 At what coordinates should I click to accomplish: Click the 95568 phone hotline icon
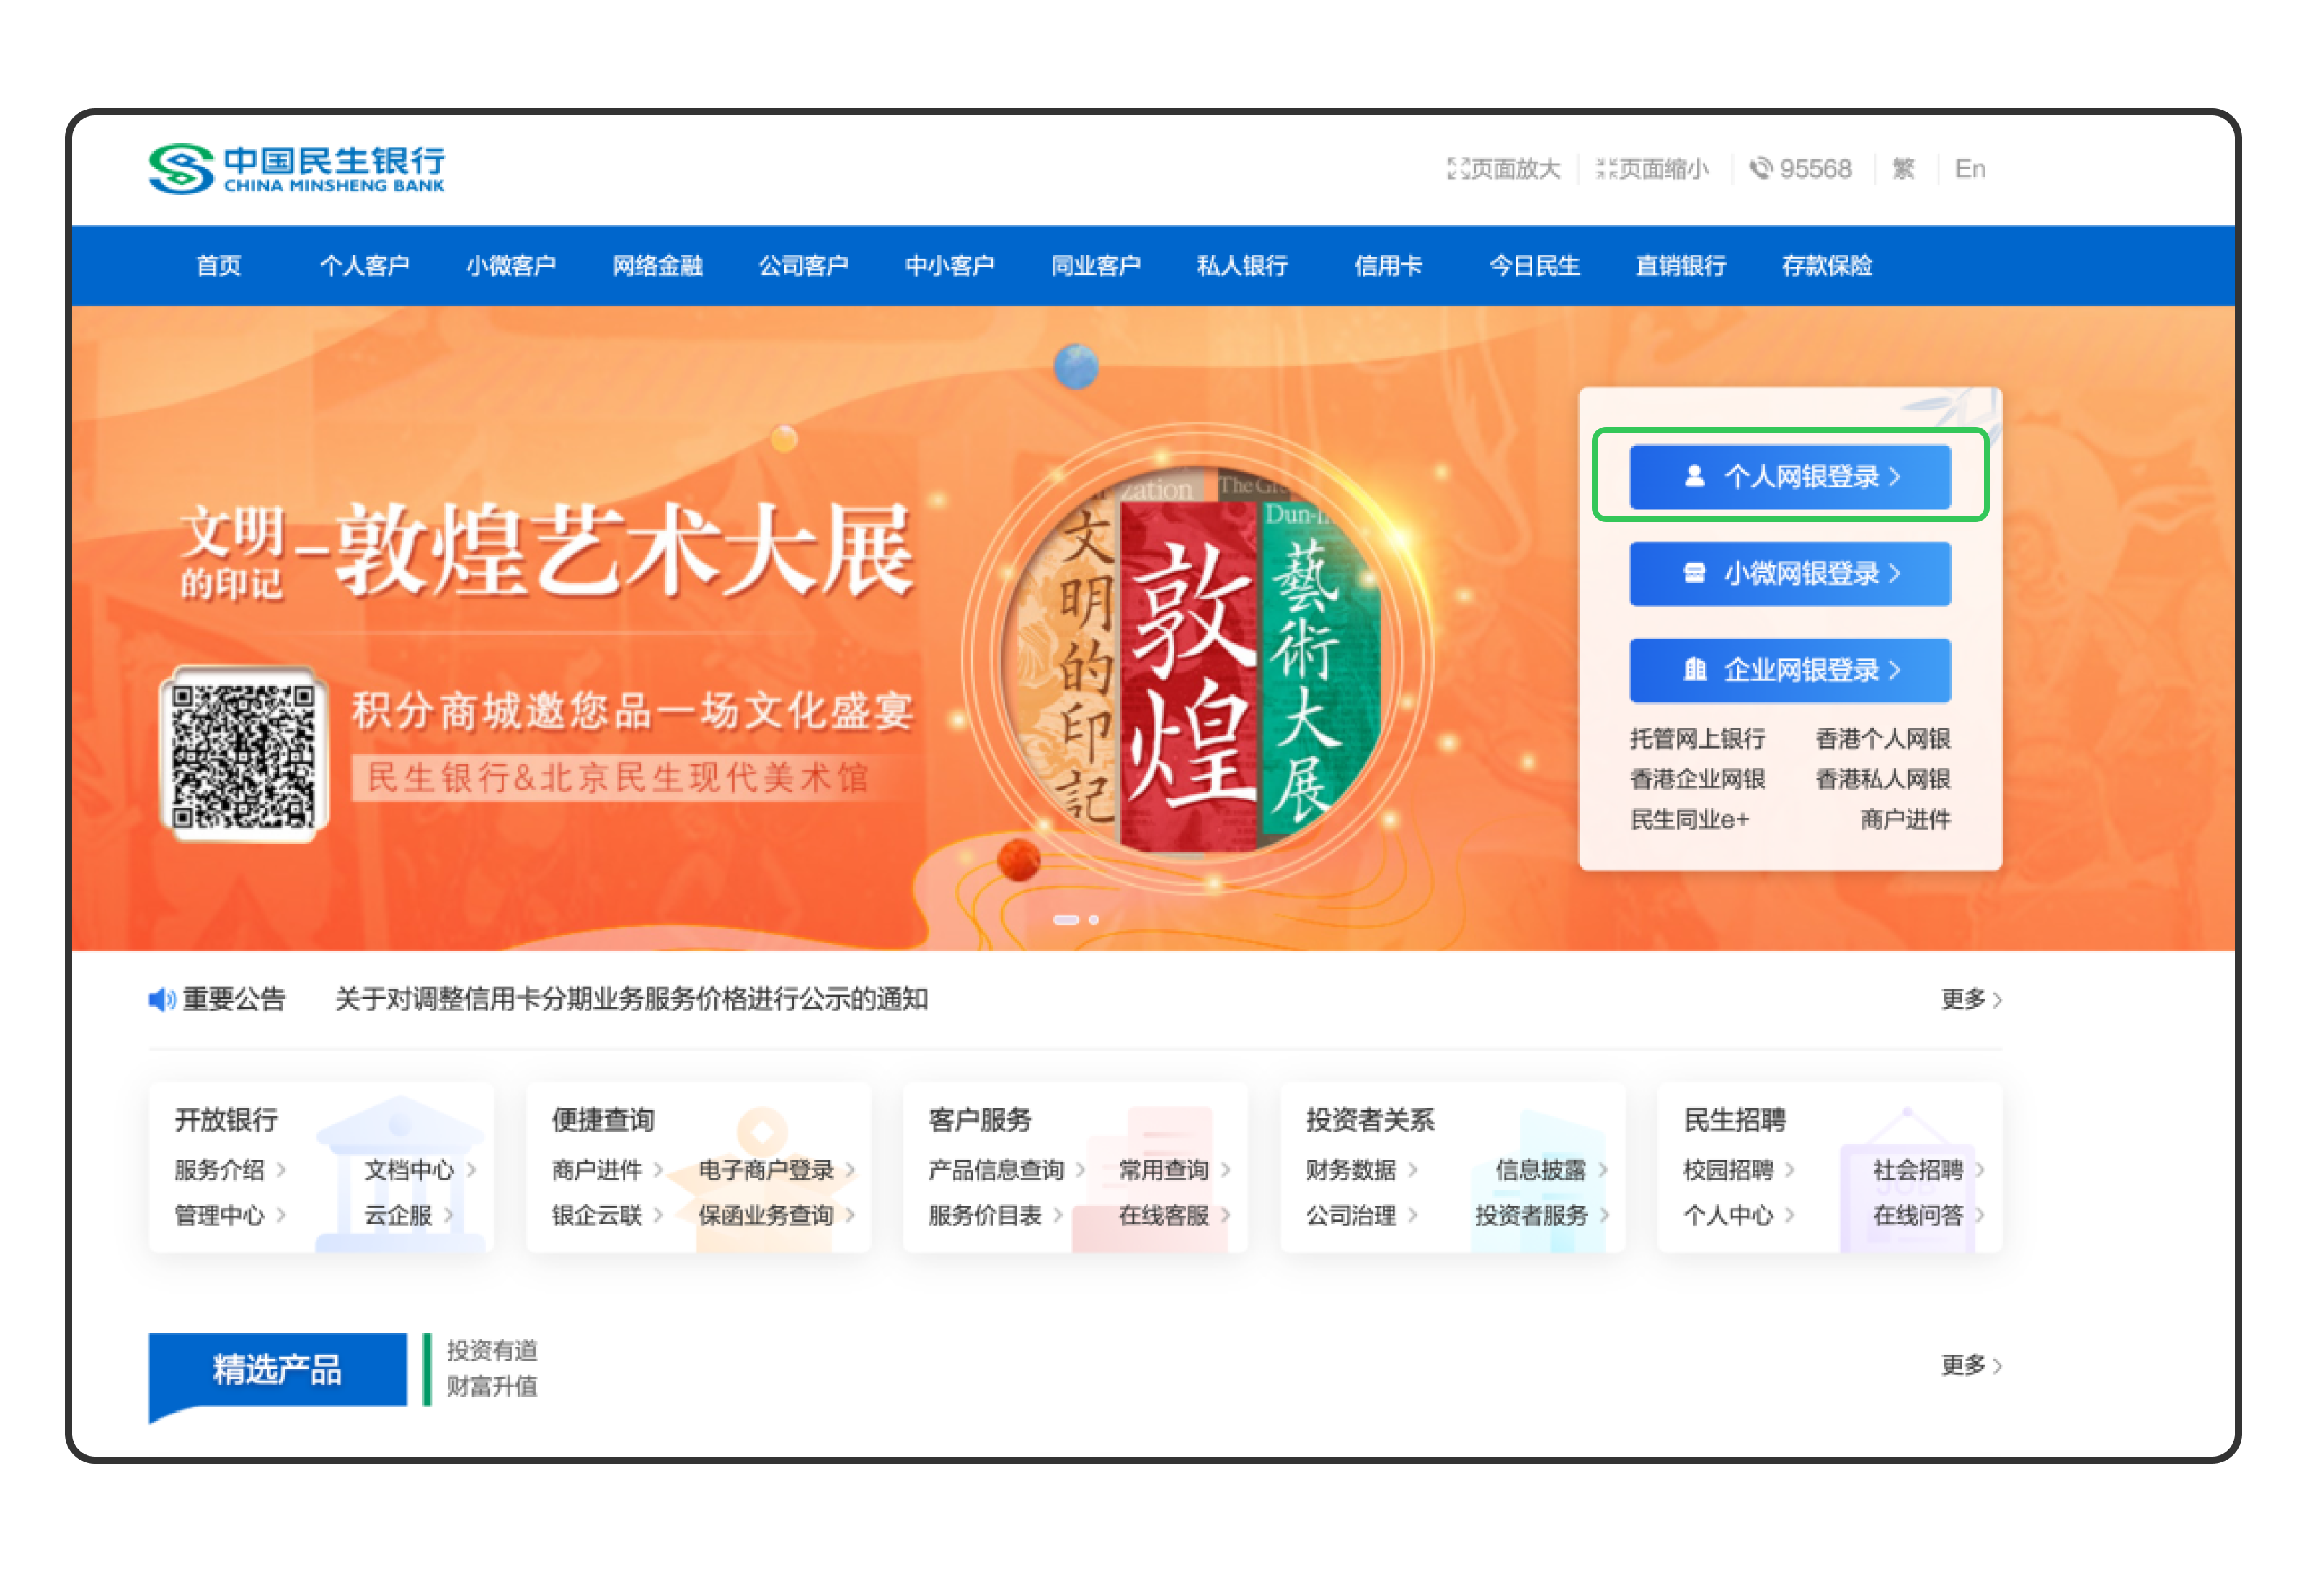[1760, 169]
